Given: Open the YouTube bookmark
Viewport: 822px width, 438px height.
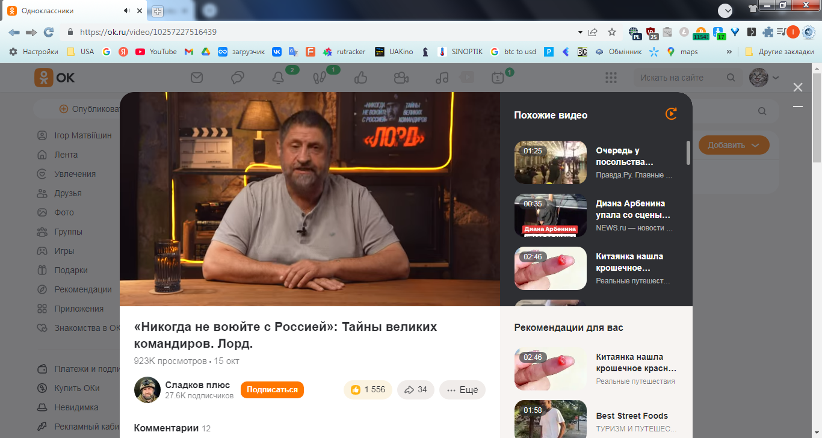Looking at the screenshot, I should tap(156, 52).
